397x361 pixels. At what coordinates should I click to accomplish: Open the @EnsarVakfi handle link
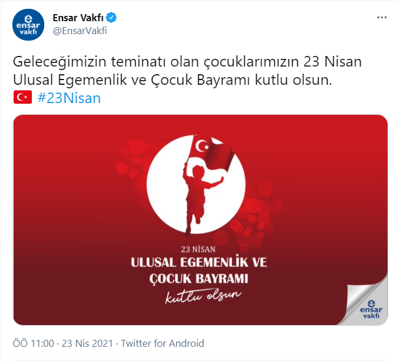tap(80, 31)
